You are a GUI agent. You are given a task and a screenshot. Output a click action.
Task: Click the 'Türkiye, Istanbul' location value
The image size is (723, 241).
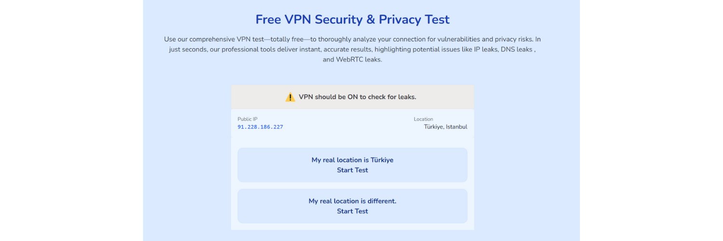(445, 127)
